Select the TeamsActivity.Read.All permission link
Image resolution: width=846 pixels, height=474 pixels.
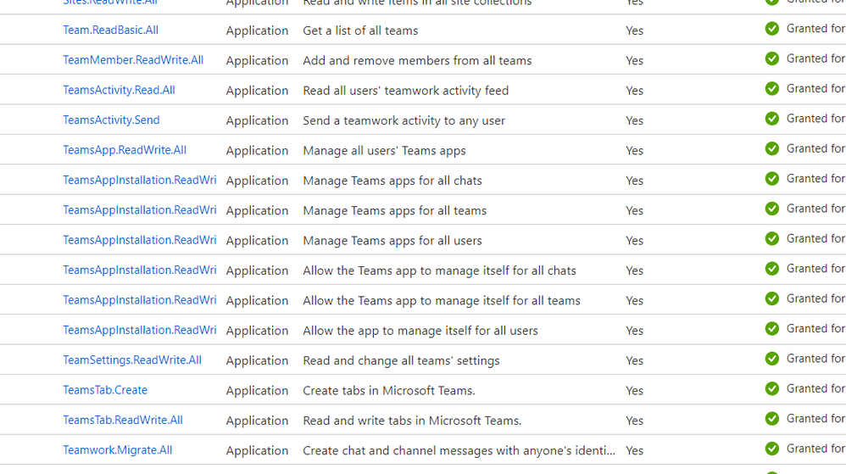[x=119, y=90]
